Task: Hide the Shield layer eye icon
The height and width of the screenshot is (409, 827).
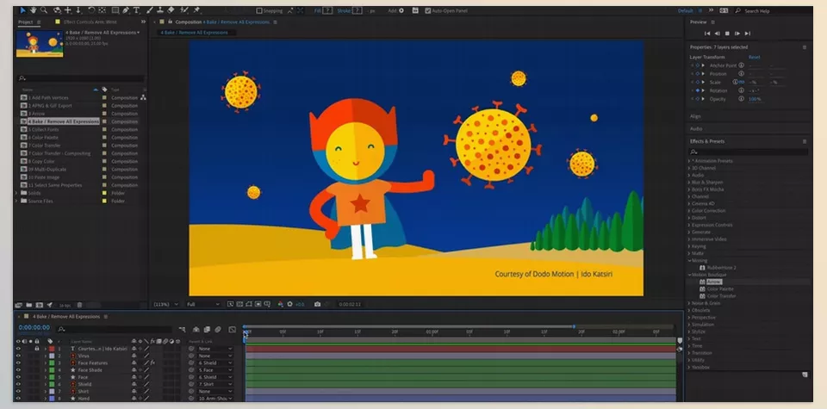Action: point(18,384)
